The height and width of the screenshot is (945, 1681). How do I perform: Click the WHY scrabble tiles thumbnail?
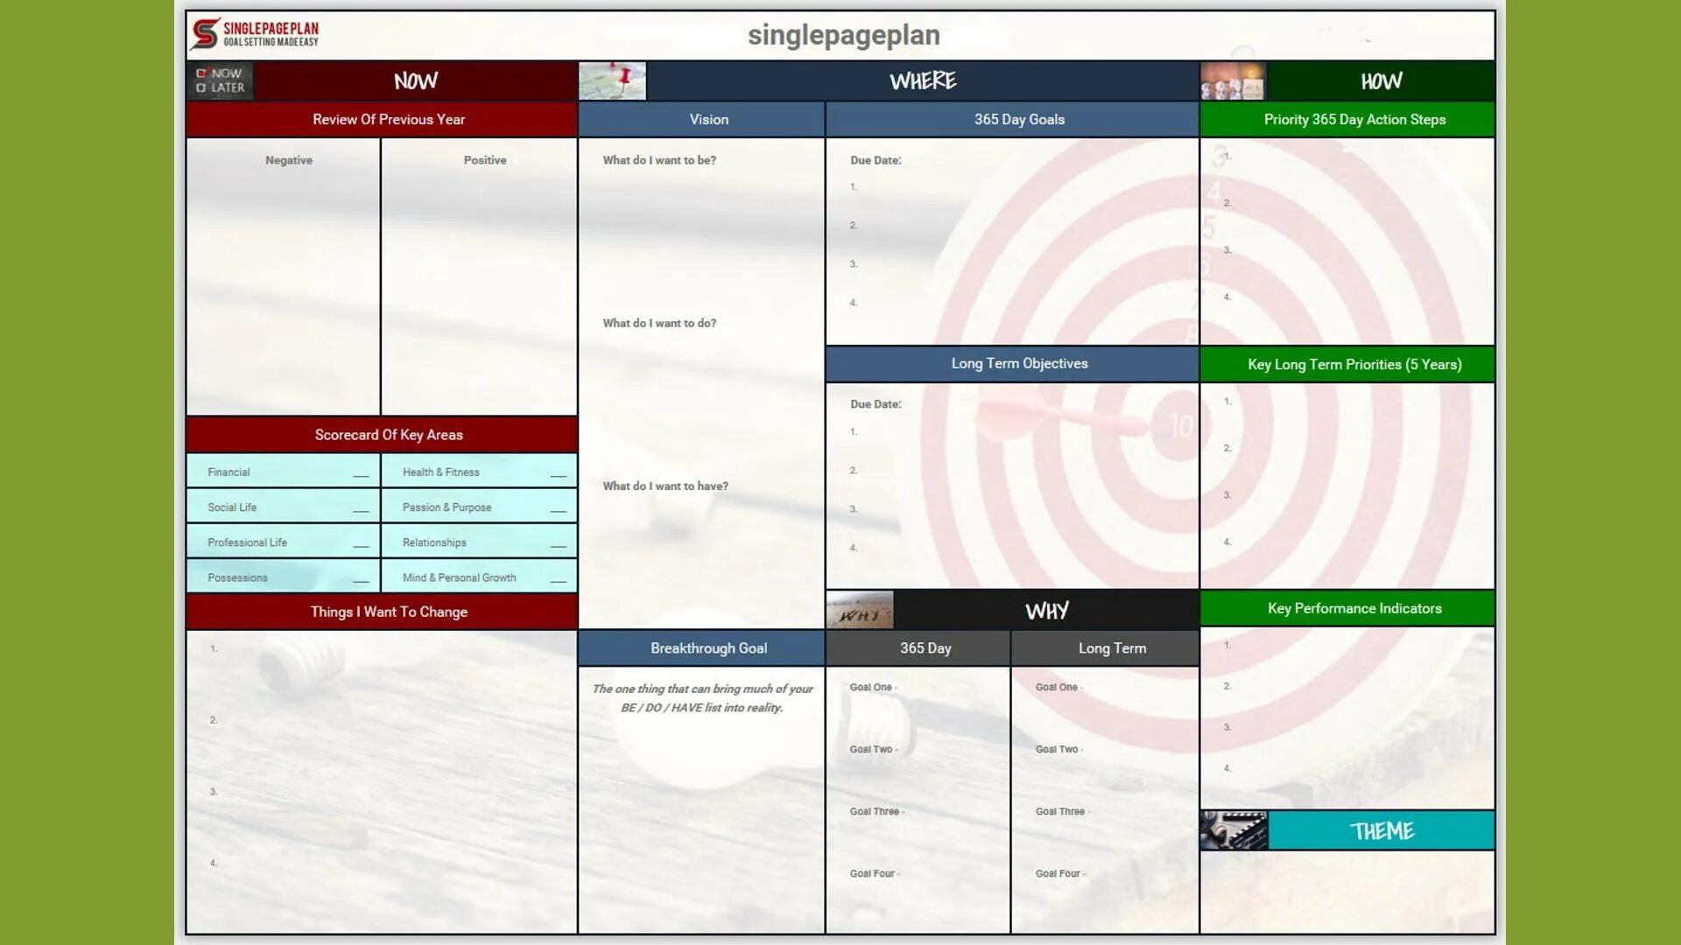click(x=859, y=611)
